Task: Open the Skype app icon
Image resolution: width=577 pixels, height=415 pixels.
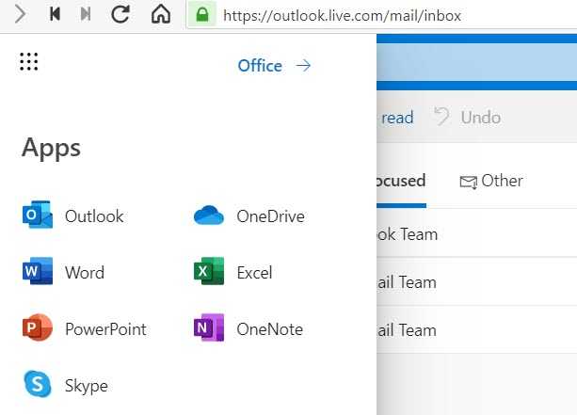Action: click(38, 384)
